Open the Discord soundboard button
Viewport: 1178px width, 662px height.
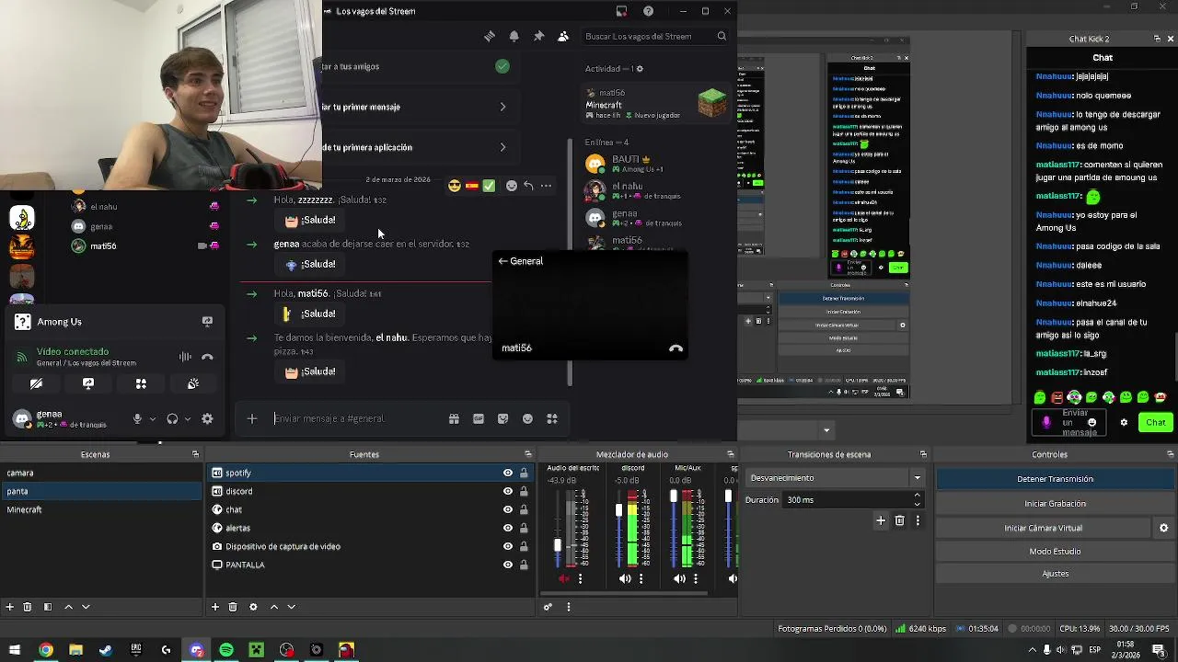(193, 383)
